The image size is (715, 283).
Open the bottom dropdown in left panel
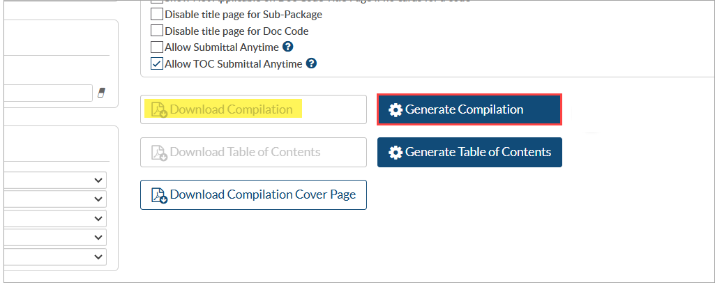97,256
